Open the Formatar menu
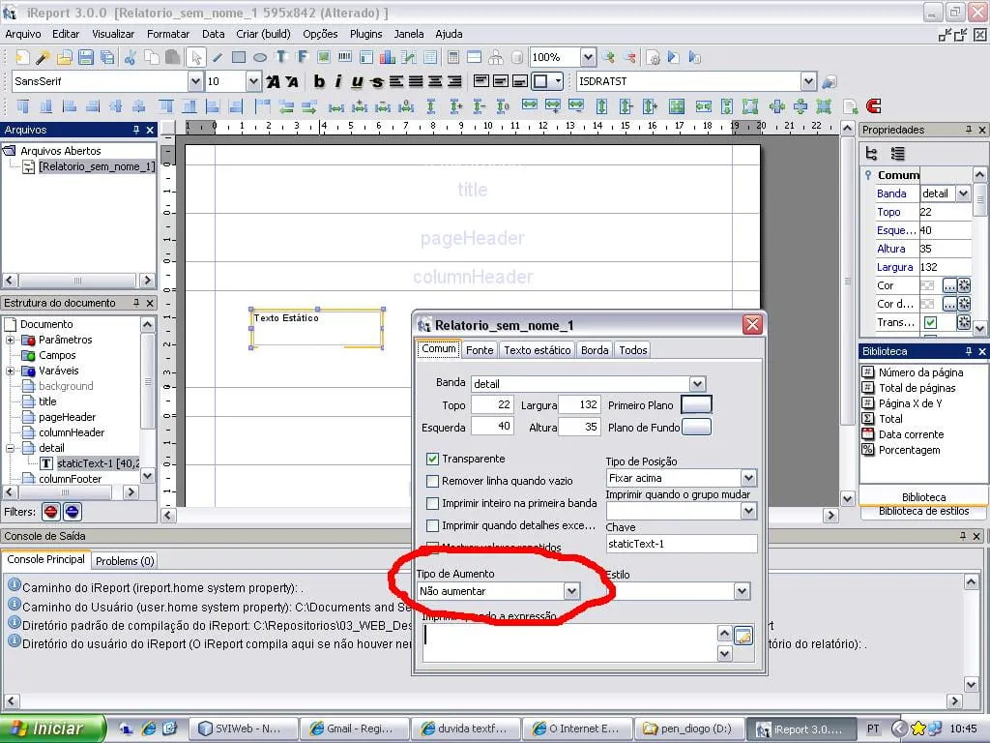990x743 pixels. (x=168, y=34)
